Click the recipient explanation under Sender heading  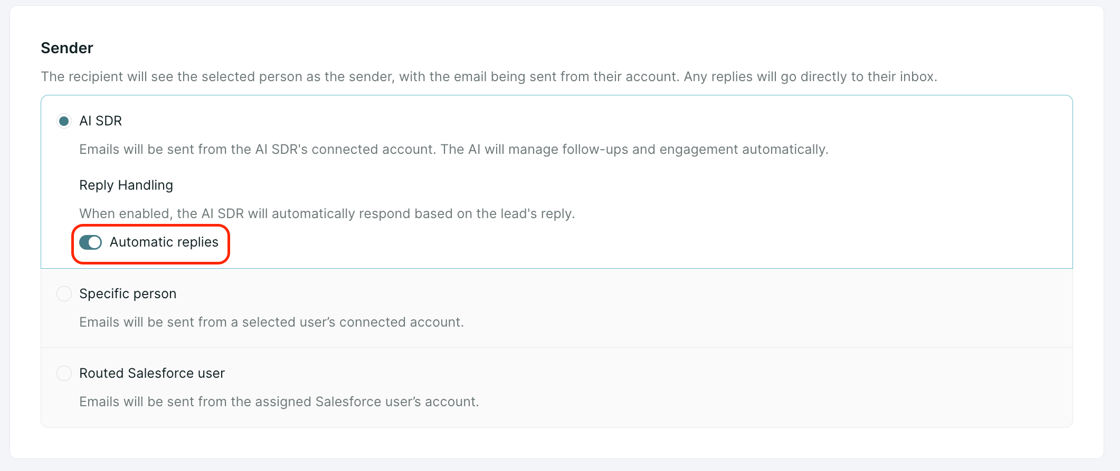[489, 77]
